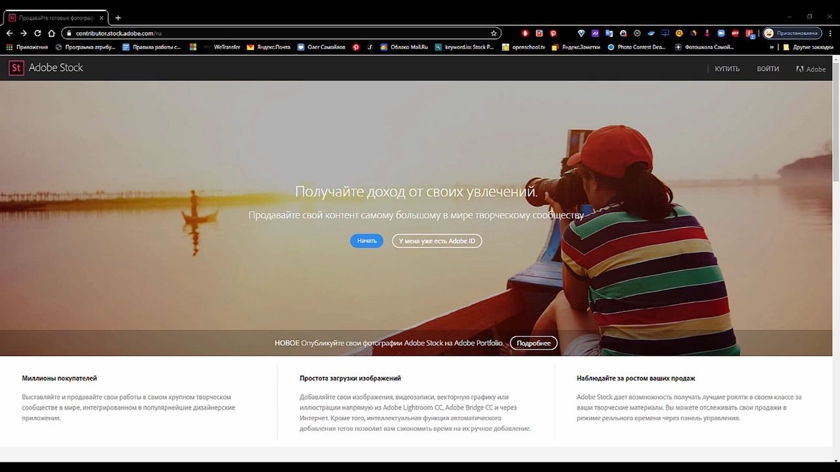Click the diamond-shaped extension icon
Screen dimensions: 840x472
pos(581,33)
